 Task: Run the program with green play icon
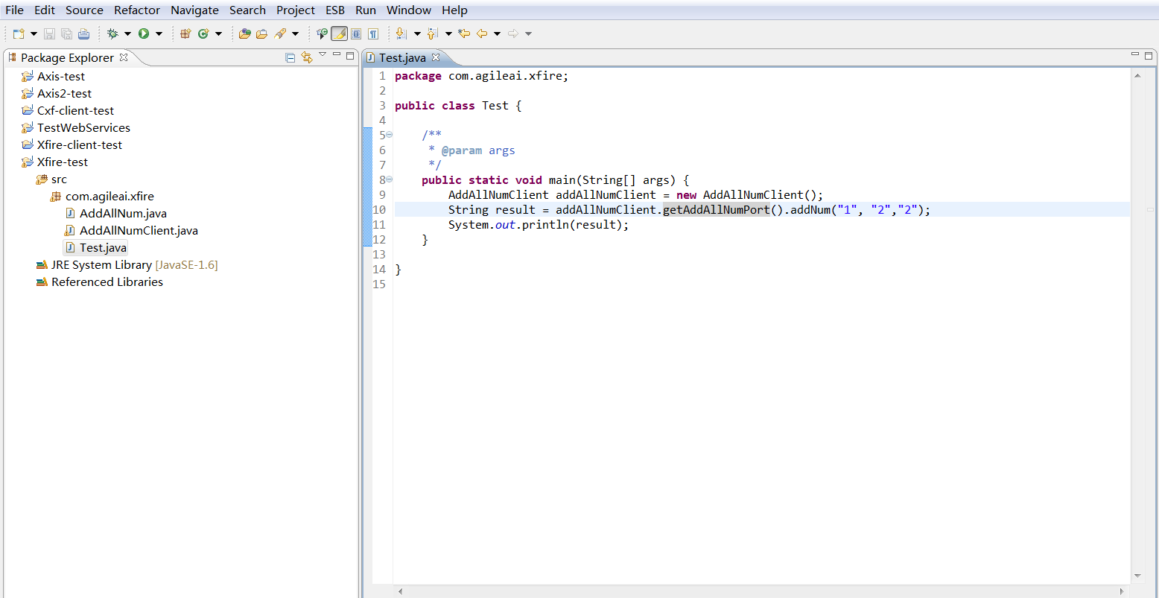click(x=144, y=34)
